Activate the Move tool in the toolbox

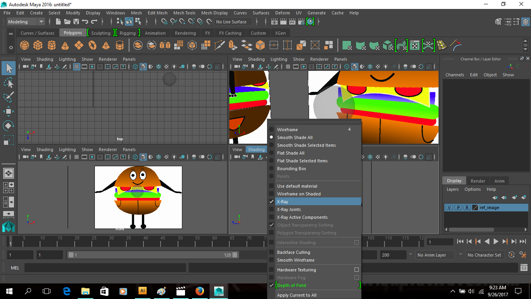(9, 111)
